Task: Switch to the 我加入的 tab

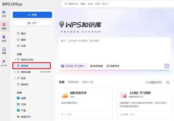Action: pyautogui.click(x=88, y=82)
